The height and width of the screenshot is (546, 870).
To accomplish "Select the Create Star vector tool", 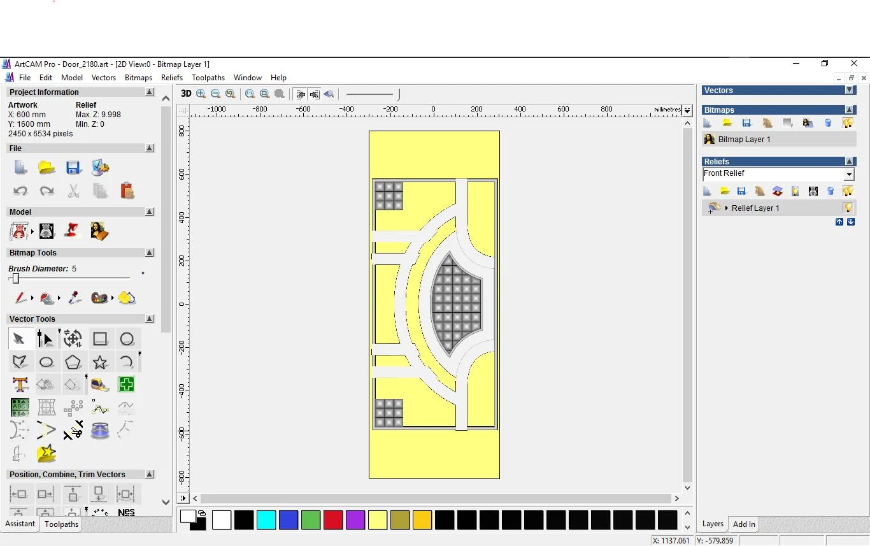I will [x=100, y=363].
